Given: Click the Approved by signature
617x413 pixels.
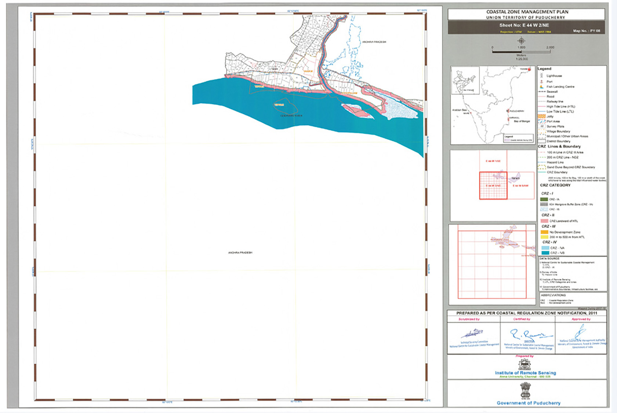Looking at the screenshot, I should pos(580,332).
